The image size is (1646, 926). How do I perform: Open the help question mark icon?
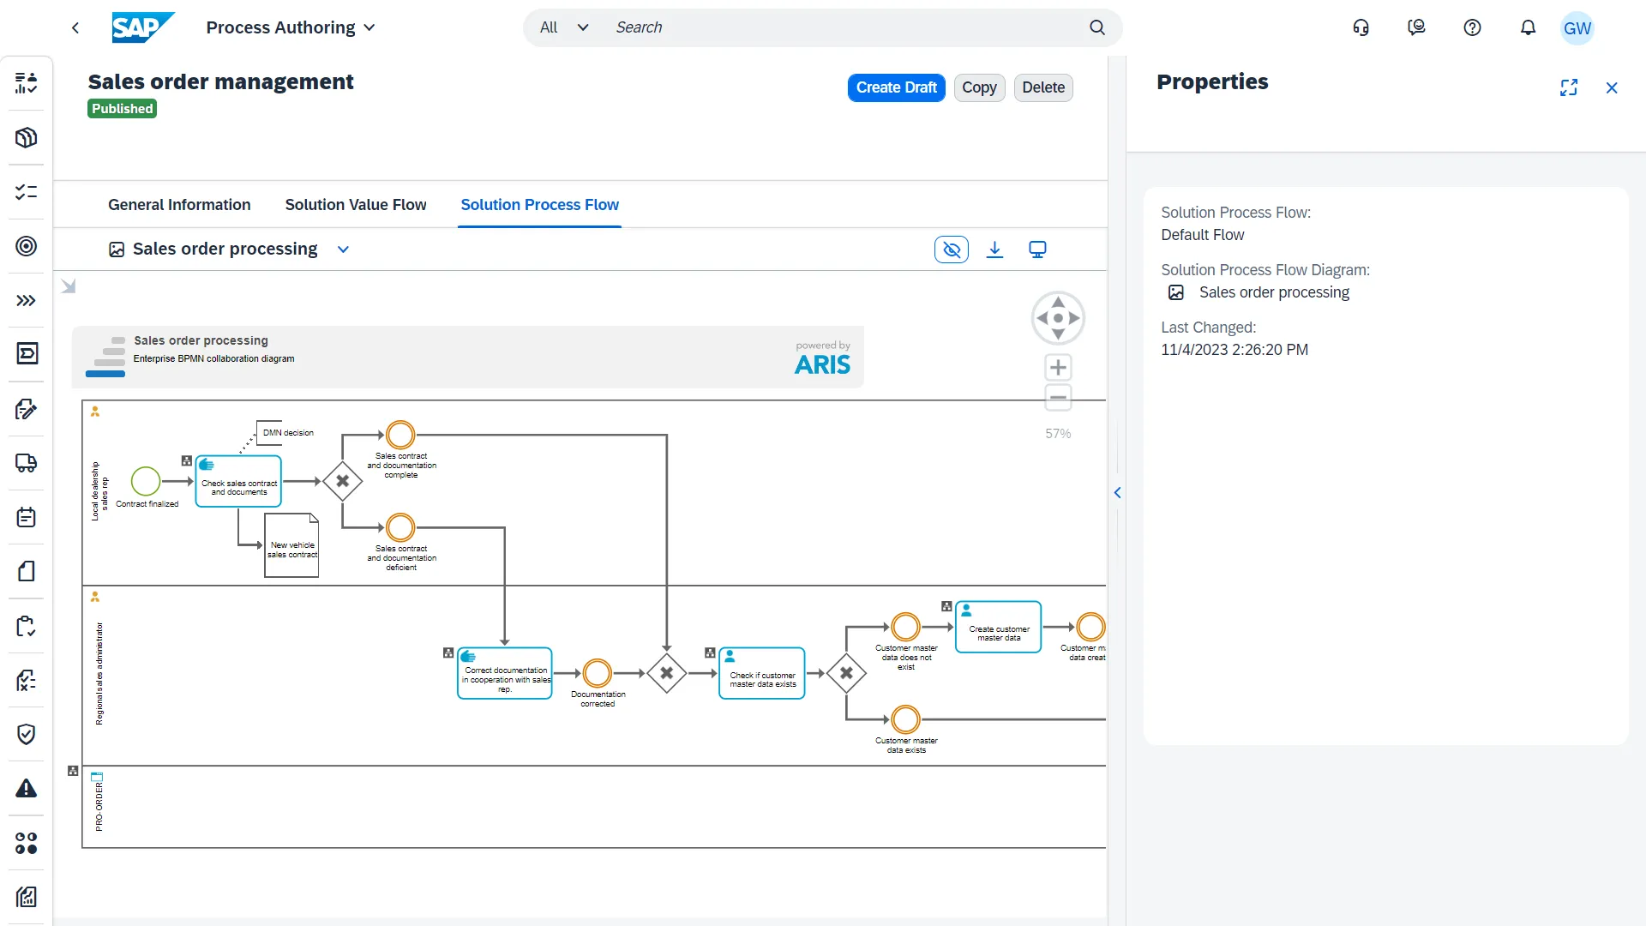point(1472,27)
